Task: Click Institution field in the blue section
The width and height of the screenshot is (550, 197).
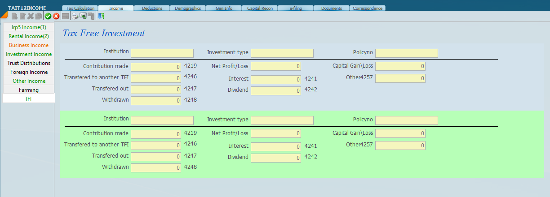Action: pyautogui.click(x=162, y=53)
